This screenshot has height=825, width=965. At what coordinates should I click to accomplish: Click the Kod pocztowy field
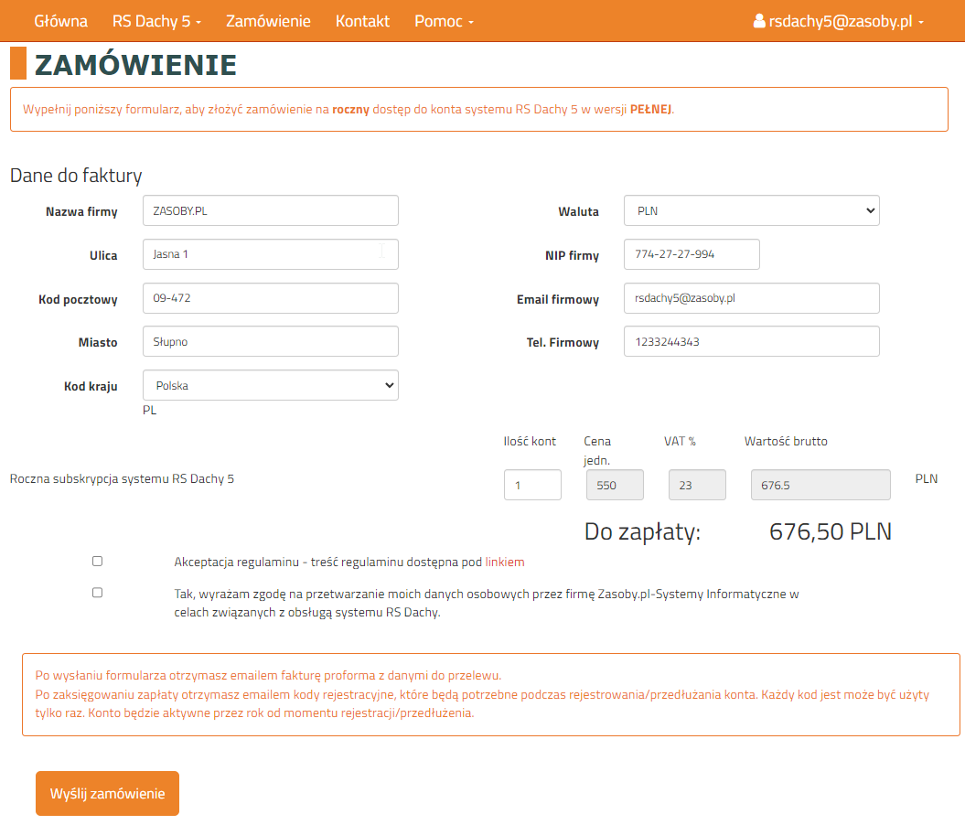click(271, 298)
